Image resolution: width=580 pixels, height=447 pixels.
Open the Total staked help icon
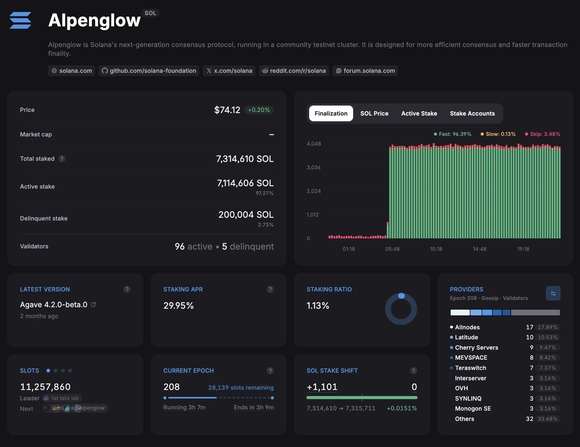point(62,159)
